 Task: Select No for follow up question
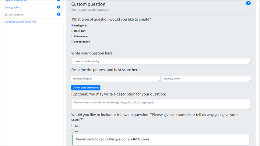(x=72, y=131)
